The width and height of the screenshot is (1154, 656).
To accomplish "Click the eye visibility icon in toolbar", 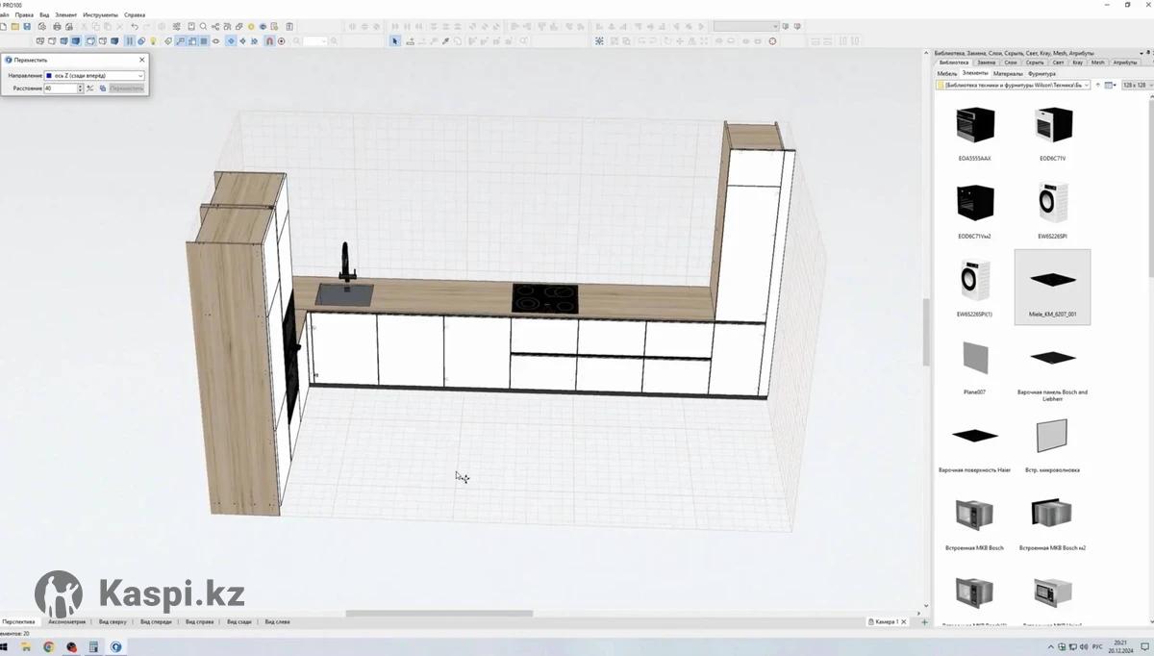I will coord(215,41).
